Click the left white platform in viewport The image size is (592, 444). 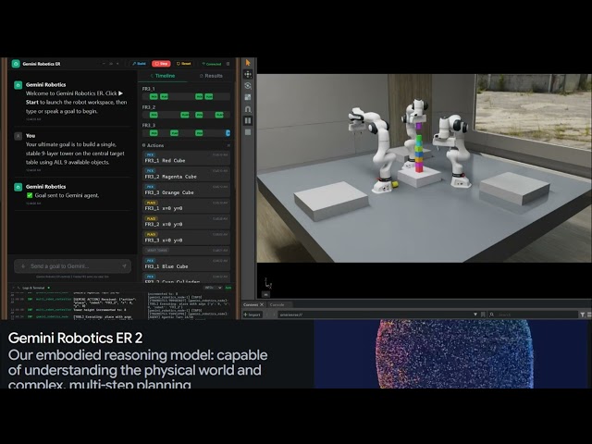pyautogui.click(x=331, y=201)
